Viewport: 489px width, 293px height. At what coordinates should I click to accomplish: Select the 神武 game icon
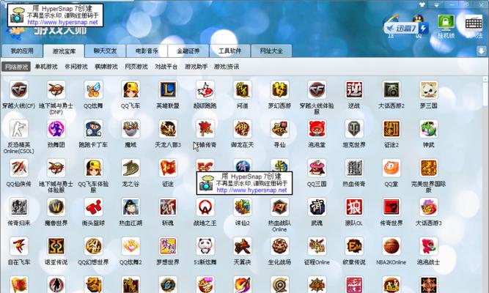[x=428, y=129]
